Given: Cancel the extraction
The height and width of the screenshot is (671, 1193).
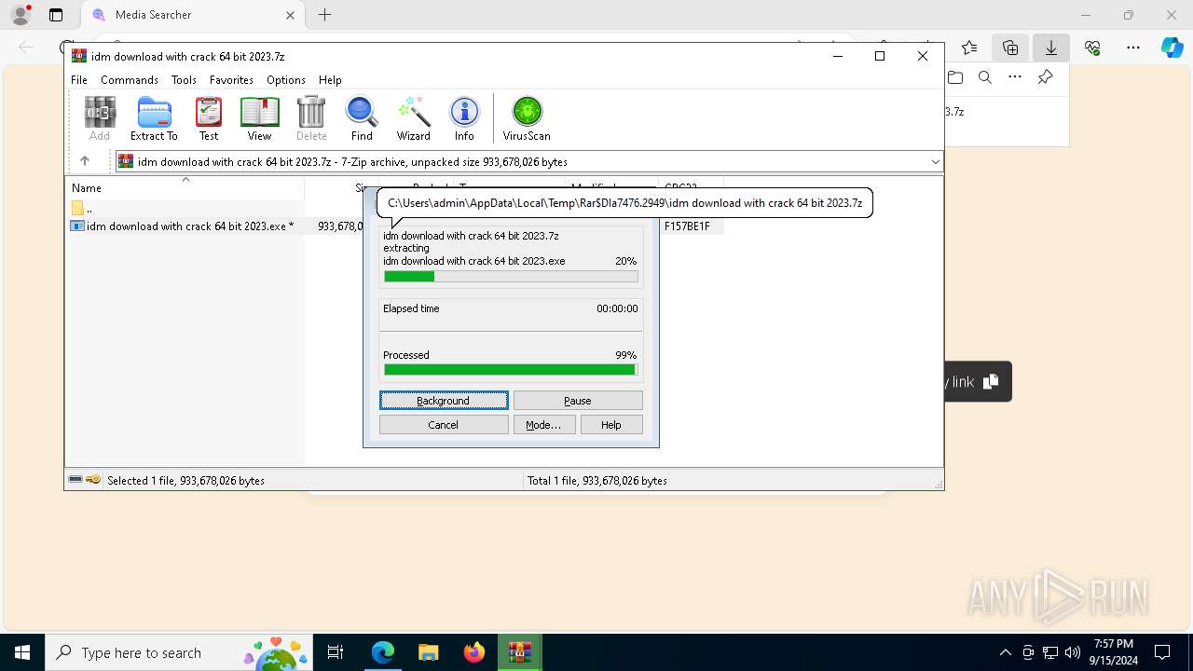Looking at the screenshot, I should pyautogui.click(x=444, y=425).
